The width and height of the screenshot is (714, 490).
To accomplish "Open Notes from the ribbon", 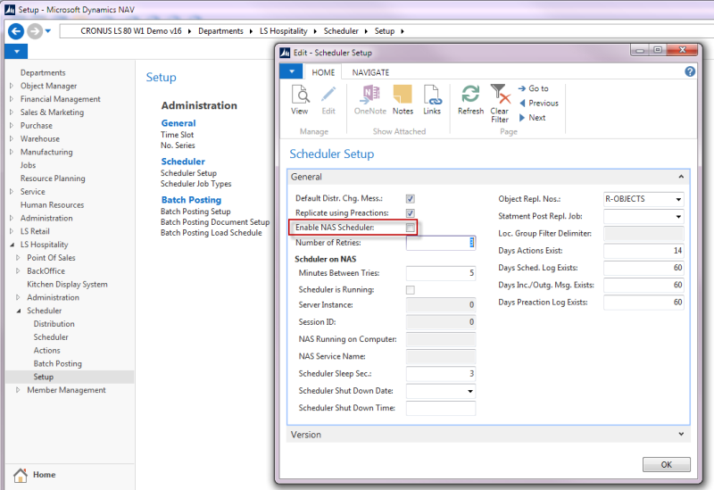I will tap(403, 100).
